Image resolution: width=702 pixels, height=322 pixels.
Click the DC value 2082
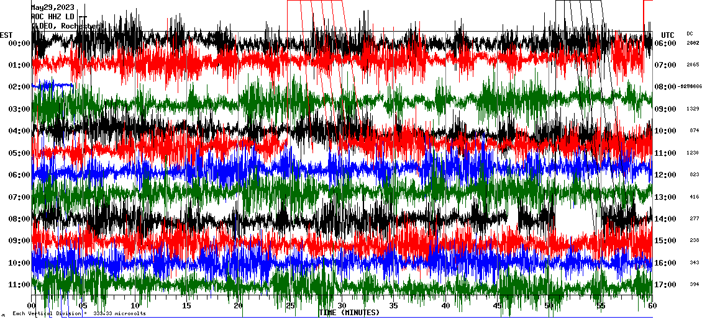[x=693, y=43]
